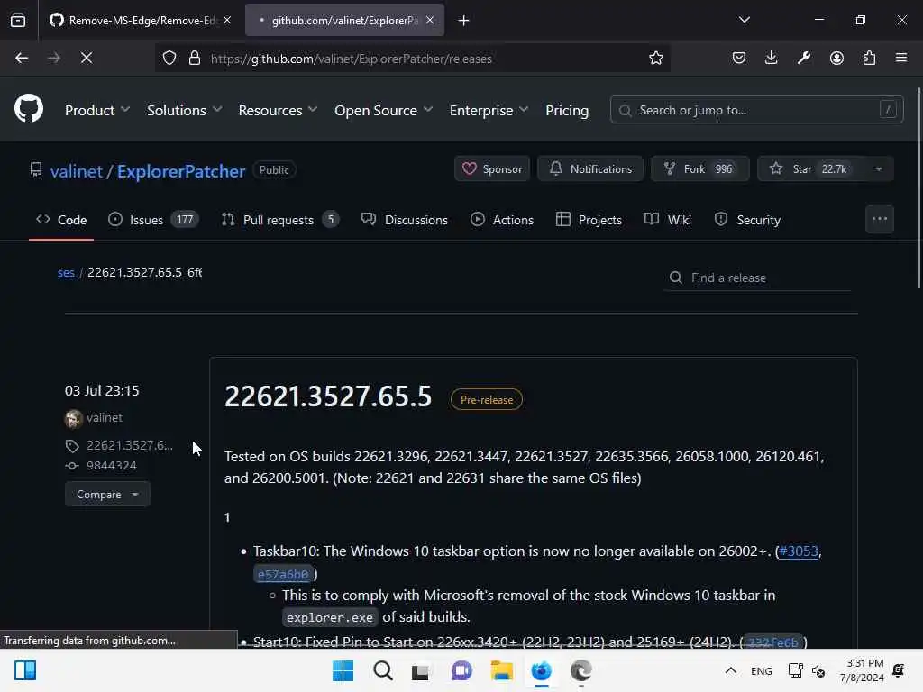
Task: Open the Issues tab
Action: (x=153, y=220)
